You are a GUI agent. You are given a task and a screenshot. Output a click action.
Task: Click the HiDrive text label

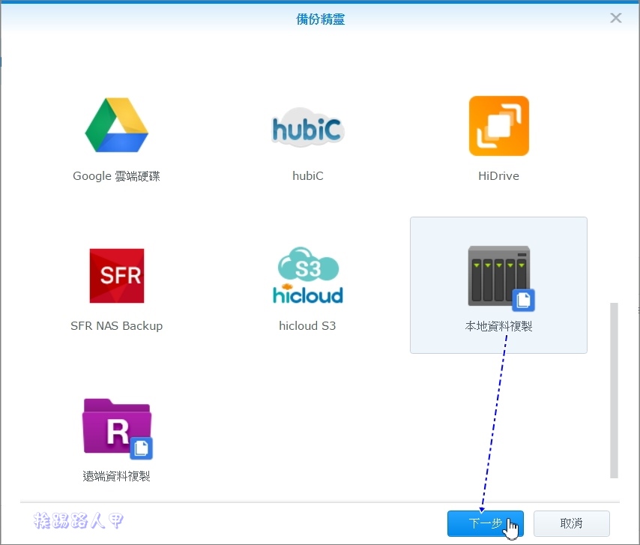(499, 176)
